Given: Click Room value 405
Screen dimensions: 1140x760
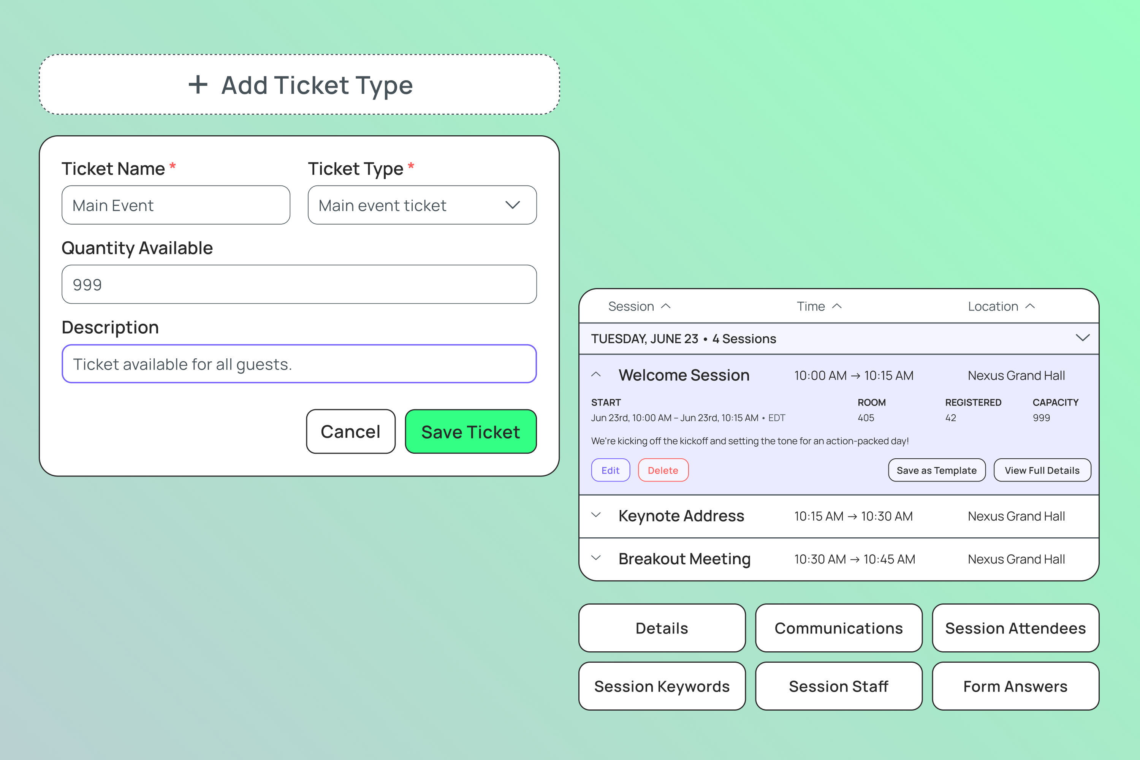Looking at the screenshot, I should click(866, 418).
